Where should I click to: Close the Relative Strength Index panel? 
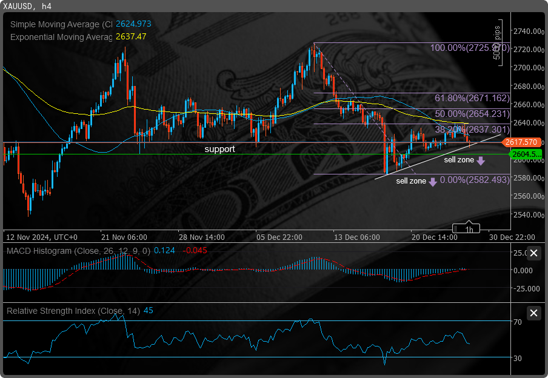533,313
